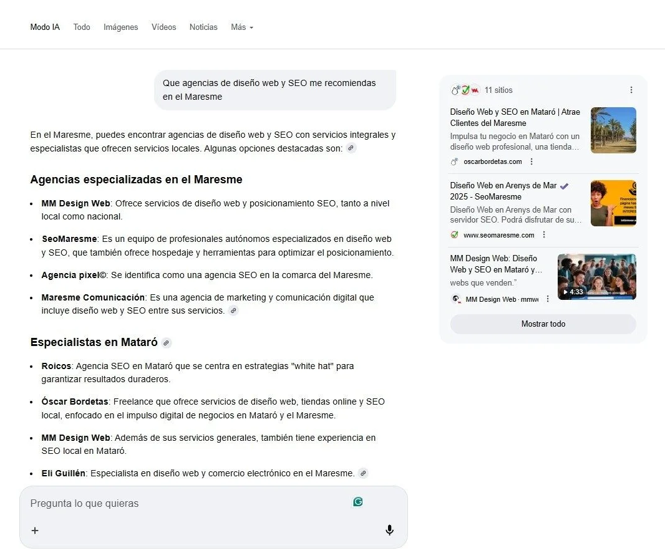Screen dimensions: 665x553
Task: Click the microphone icon for voice input
Action: 389,530
